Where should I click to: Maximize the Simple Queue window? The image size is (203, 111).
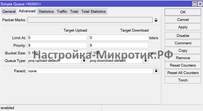pyautogui.click(x=195, y=4)
